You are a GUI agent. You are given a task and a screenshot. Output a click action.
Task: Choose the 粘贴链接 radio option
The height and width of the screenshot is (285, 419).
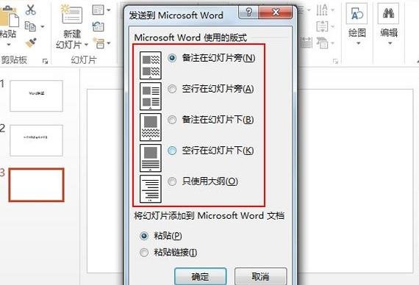(x=144, y=253)
